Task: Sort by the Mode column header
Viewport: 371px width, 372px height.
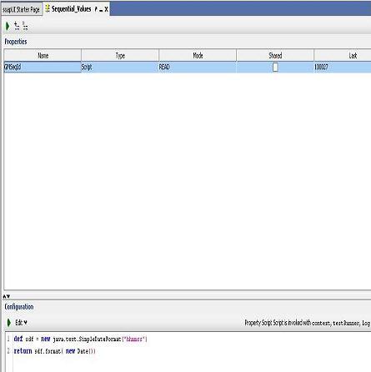Action: click(x=198, y=55)
